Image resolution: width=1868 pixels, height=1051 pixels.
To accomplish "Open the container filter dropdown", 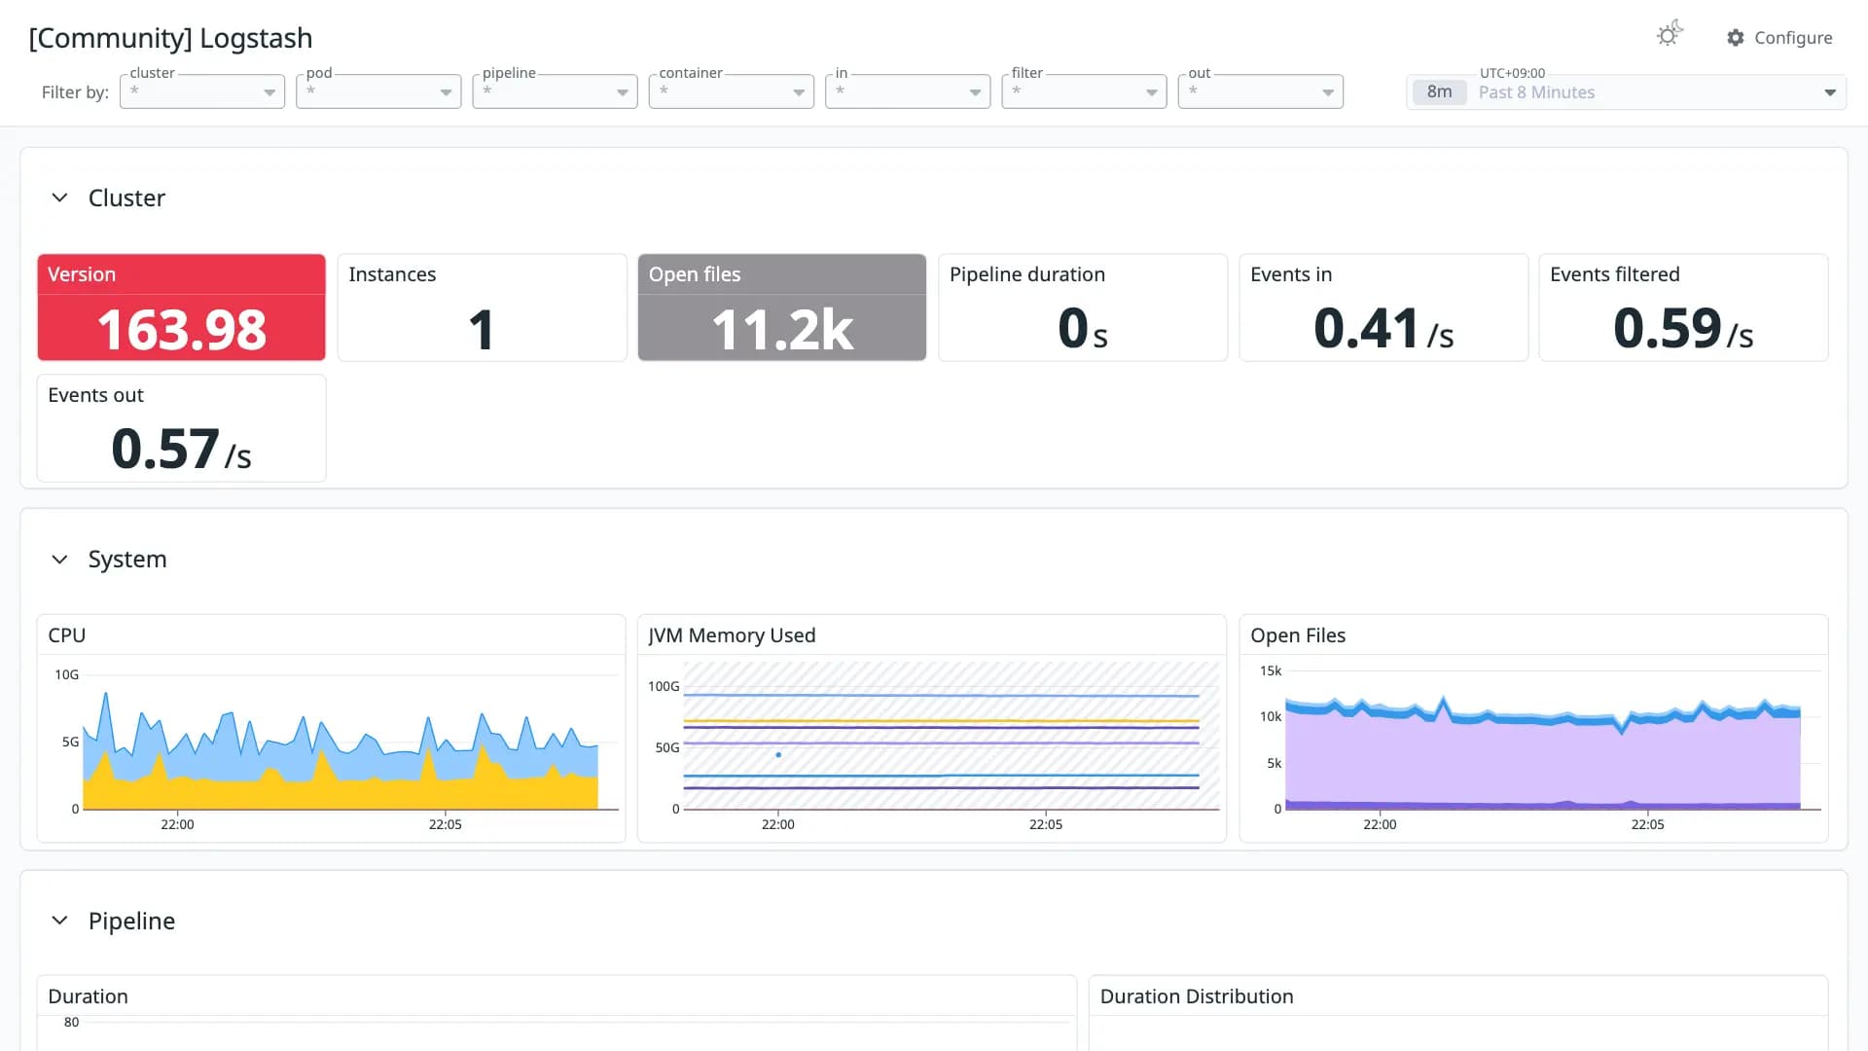I will 732,91.
